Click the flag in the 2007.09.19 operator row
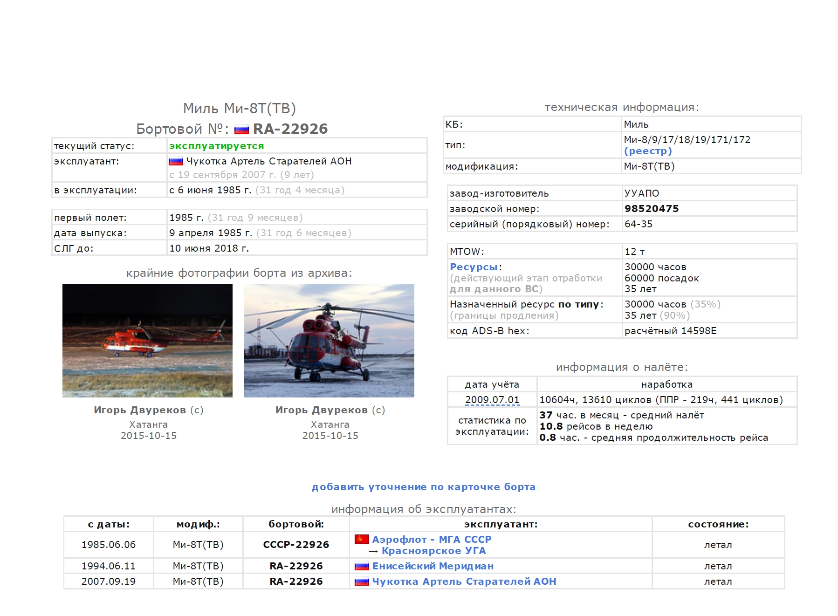The width and height of the screenshot is (838, 616). [x=362, y=582]
